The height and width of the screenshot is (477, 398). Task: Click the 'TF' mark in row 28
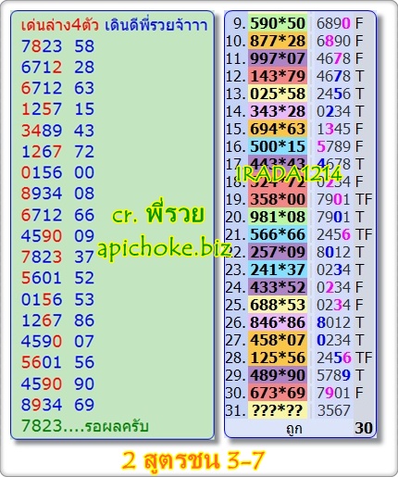tap(364, 358)
